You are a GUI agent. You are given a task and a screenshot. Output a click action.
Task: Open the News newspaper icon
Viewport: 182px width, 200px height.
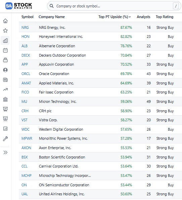tap(5, 80)
